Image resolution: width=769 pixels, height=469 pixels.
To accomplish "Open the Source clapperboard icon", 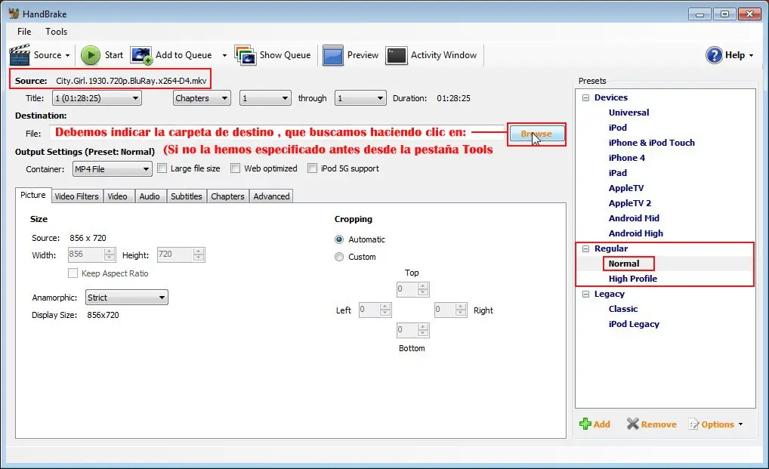I will tap(20, 55).
